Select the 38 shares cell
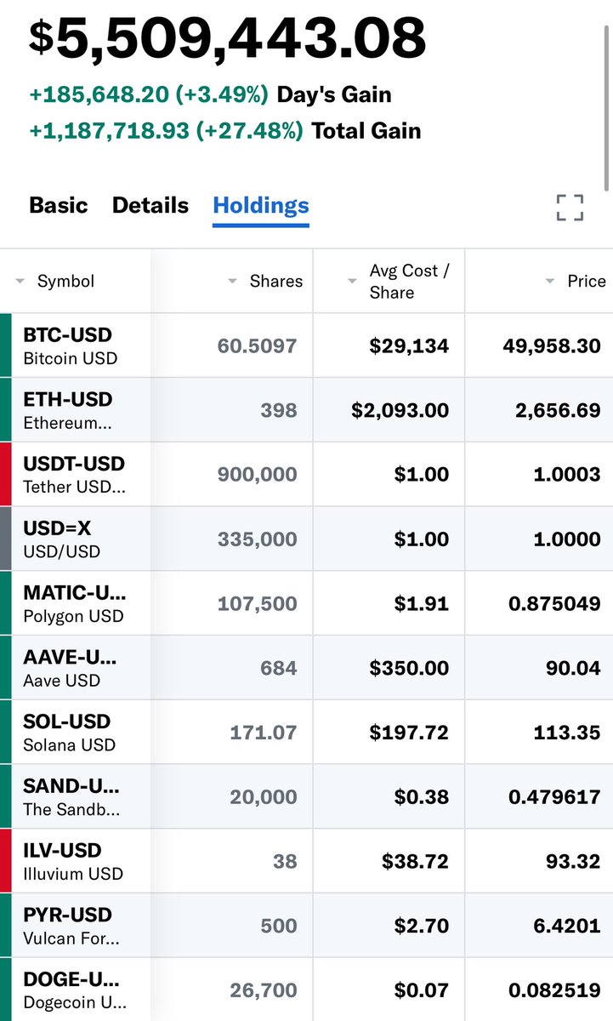The image size is (613, 1021). (232, 862)
